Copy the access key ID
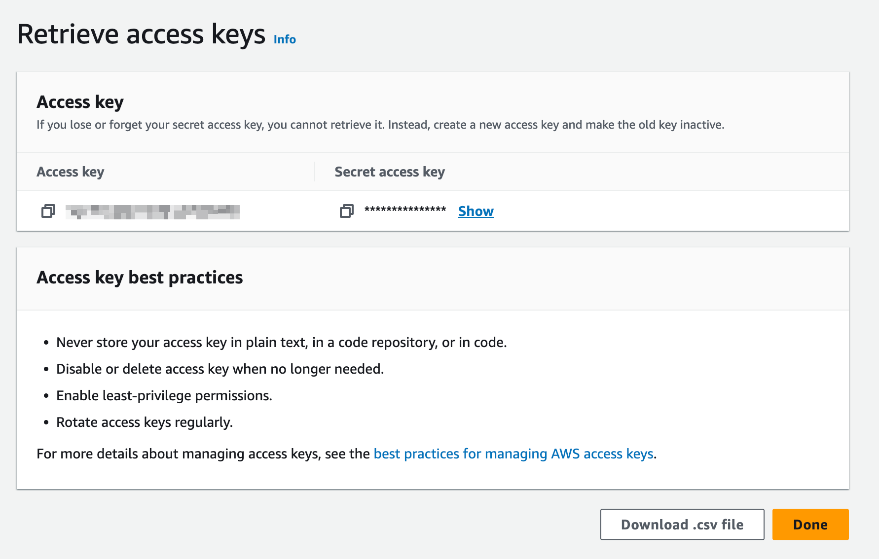This screenshot has width=879, height=559. pyautogui.click(x=48, y=211)
